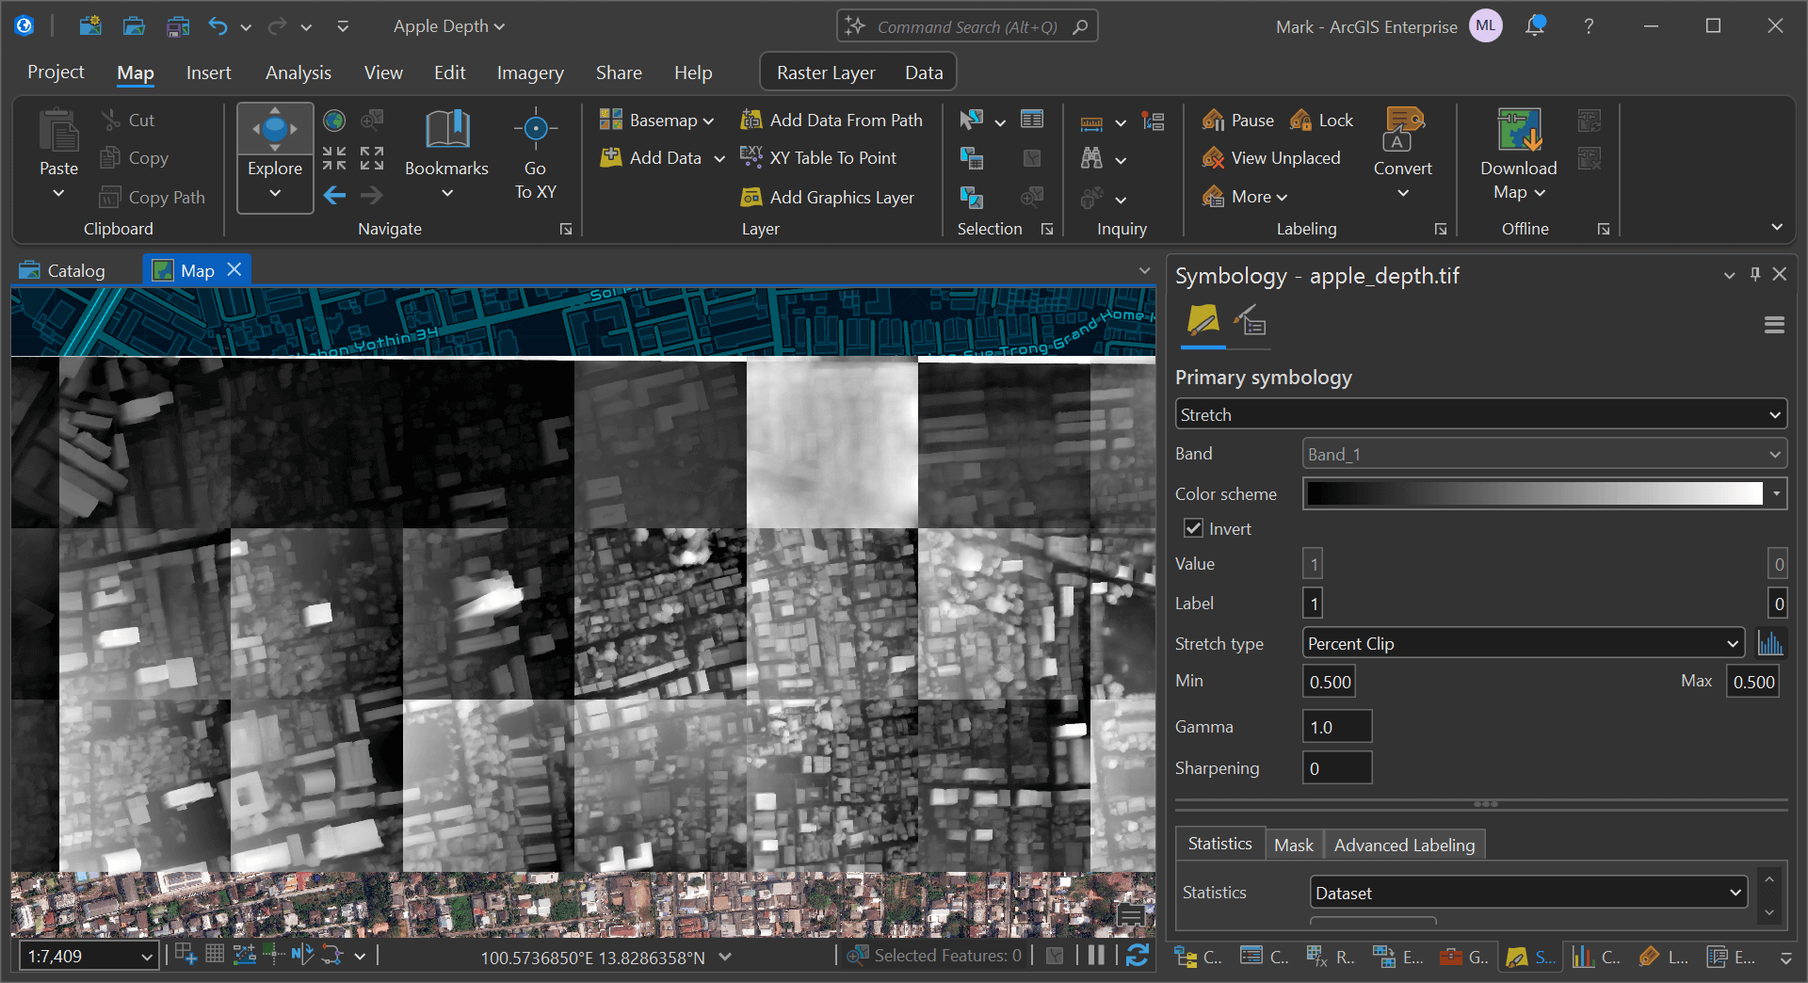Open the Project menu button
The height and width of the screenshot is (983, 1808).
click(x=56, y=73)
